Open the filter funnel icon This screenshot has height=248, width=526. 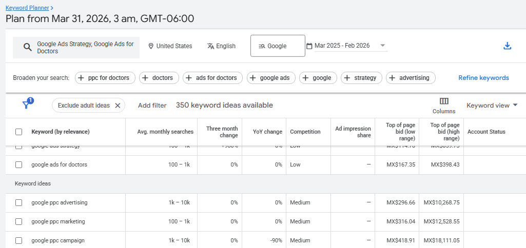(x=26, y=105)
